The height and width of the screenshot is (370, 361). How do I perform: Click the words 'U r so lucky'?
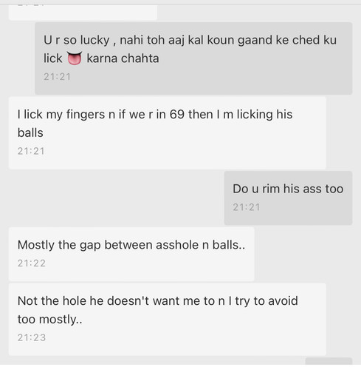76,40
